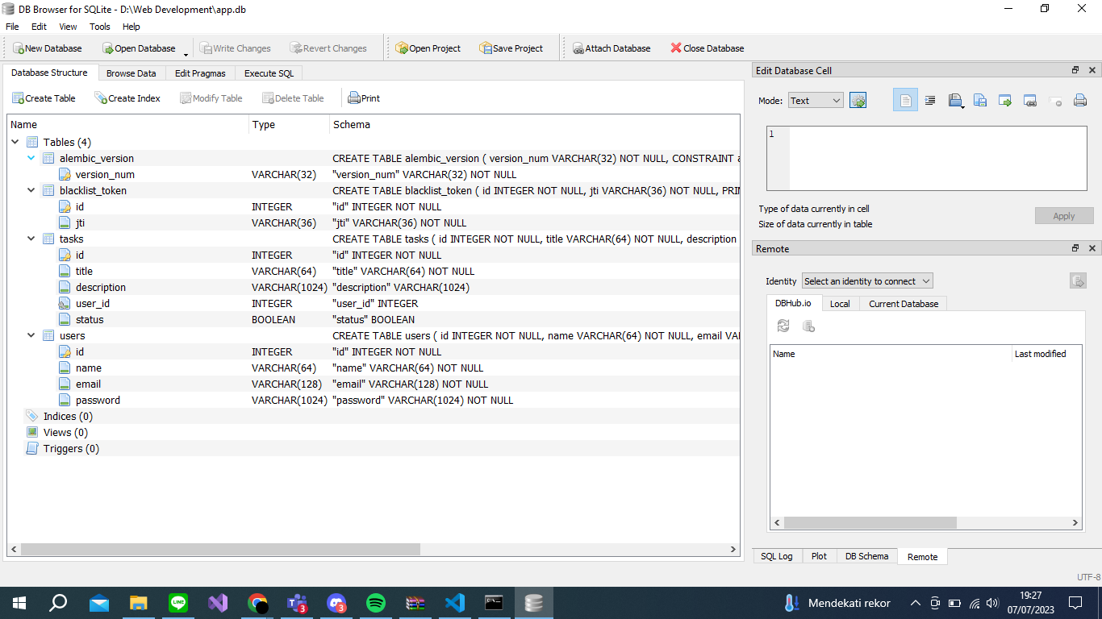Open the identity selection dropdown
This screenshot has width=1102, height=619.
pos(866,280)
